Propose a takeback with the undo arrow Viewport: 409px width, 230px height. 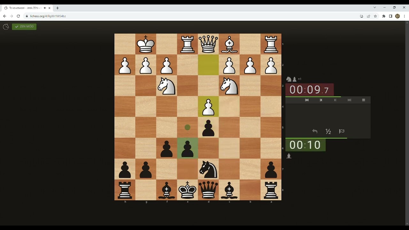click(x=315, y=131)
